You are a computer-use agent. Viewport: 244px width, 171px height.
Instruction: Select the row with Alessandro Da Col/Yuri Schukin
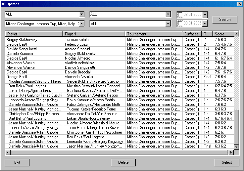(120, 114)
